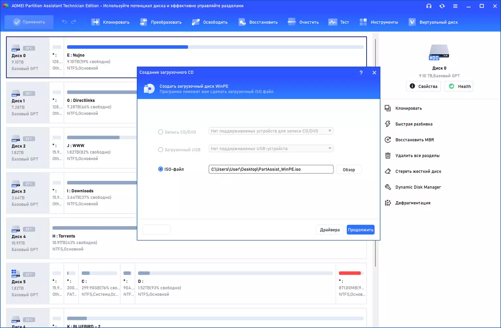Open the Виртуальный диск menu item
Screen dimensions: 501x328
(433, 22)
